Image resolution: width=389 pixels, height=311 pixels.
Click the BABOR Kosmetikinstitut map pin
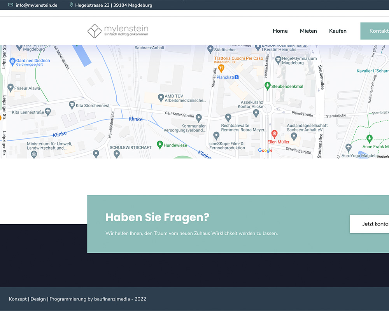[x=258, y=47]
